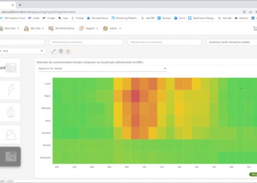Open a new browser tab with plus
The height and width of the screenshot is (183, 257).
[x=20, y=5]
